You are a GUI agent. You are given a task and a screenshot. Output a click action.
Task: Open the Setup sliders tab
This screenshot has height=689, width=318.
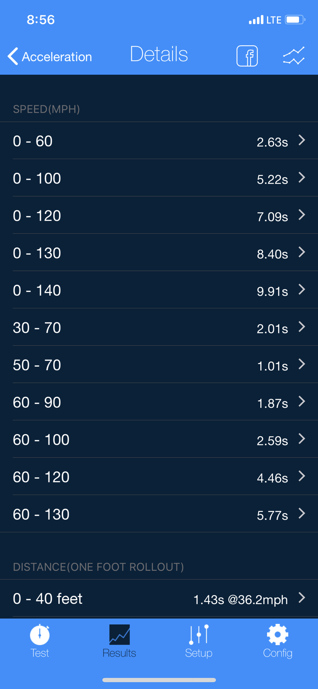[198, 641]
